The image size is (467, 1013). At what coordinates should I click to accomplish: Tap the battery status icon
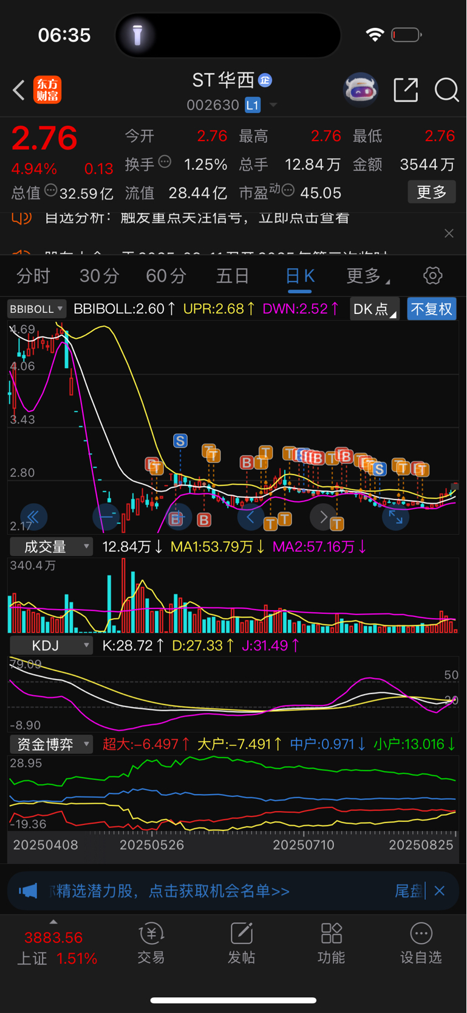click(x=406, y=35)
